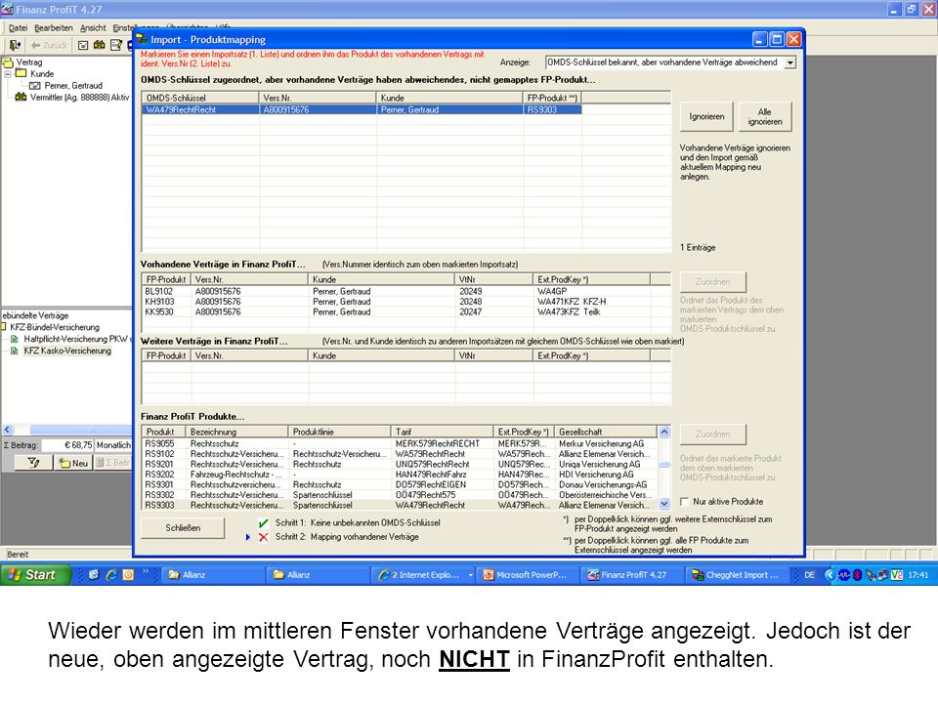Click the document icon beside KFZ Kasko-Versicherung
Image resolution: width=938 pixels, height=703 pixels.
pos(15,351)
